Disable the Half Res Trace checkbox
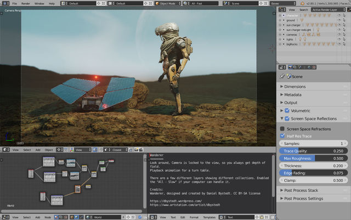 pos(283,136)
